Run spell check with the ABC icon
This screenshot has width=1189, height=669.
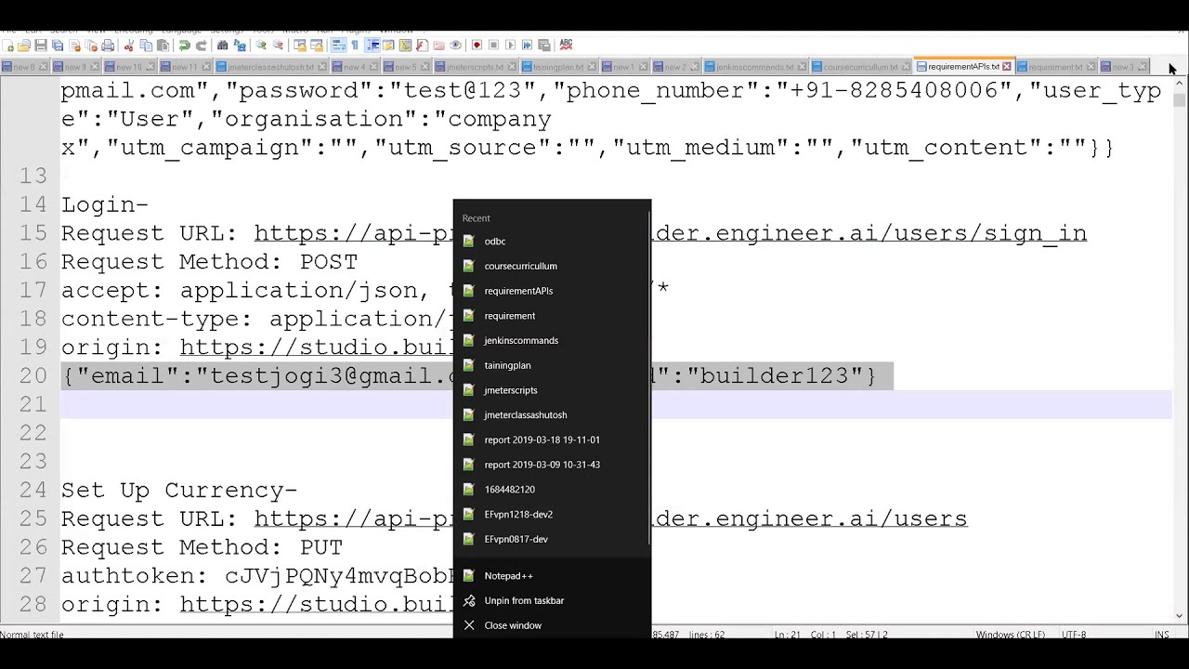click(x=566, y=45)
